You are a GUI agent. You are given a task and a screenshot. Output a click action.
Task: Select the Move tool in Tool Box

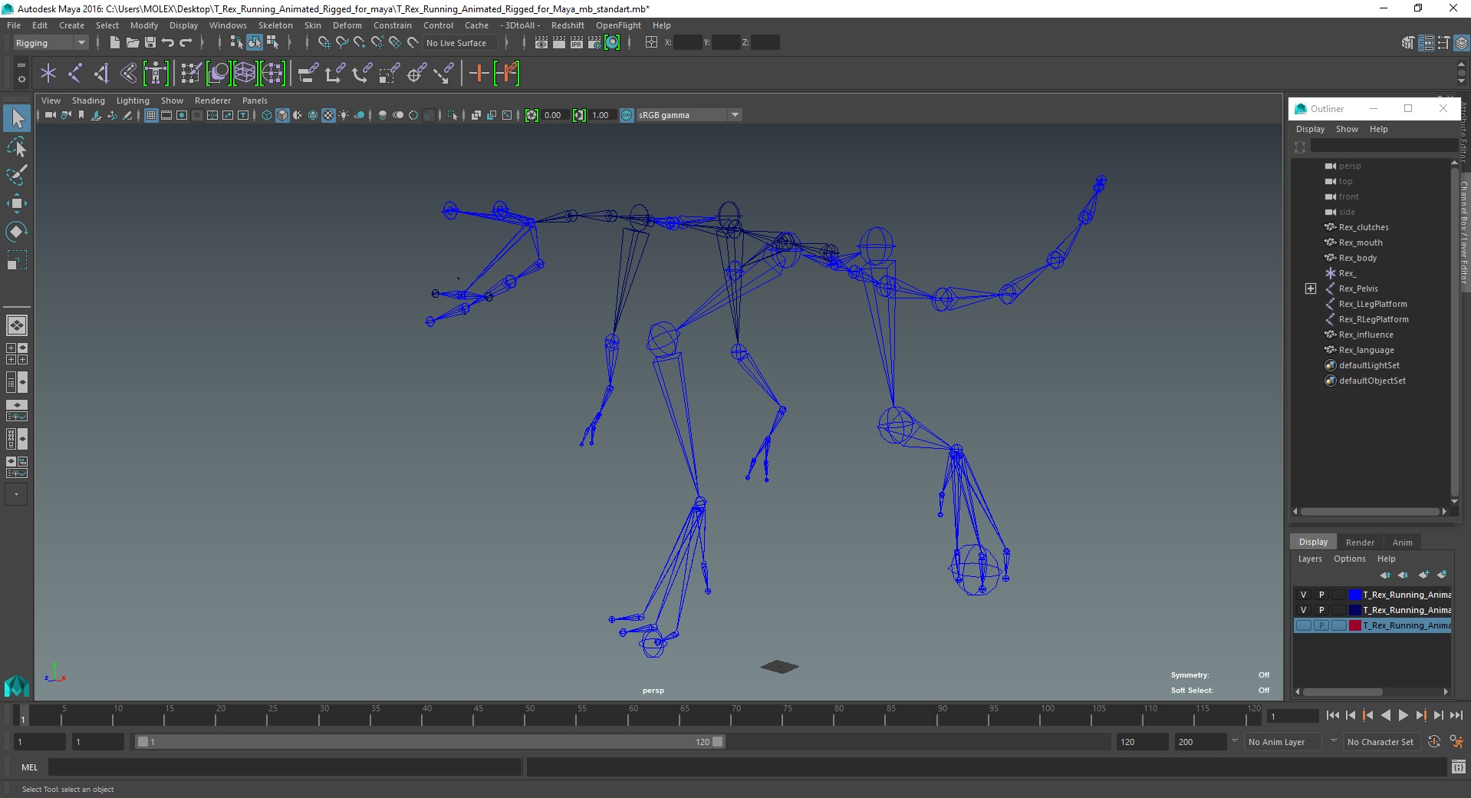(x=17, y=203)
